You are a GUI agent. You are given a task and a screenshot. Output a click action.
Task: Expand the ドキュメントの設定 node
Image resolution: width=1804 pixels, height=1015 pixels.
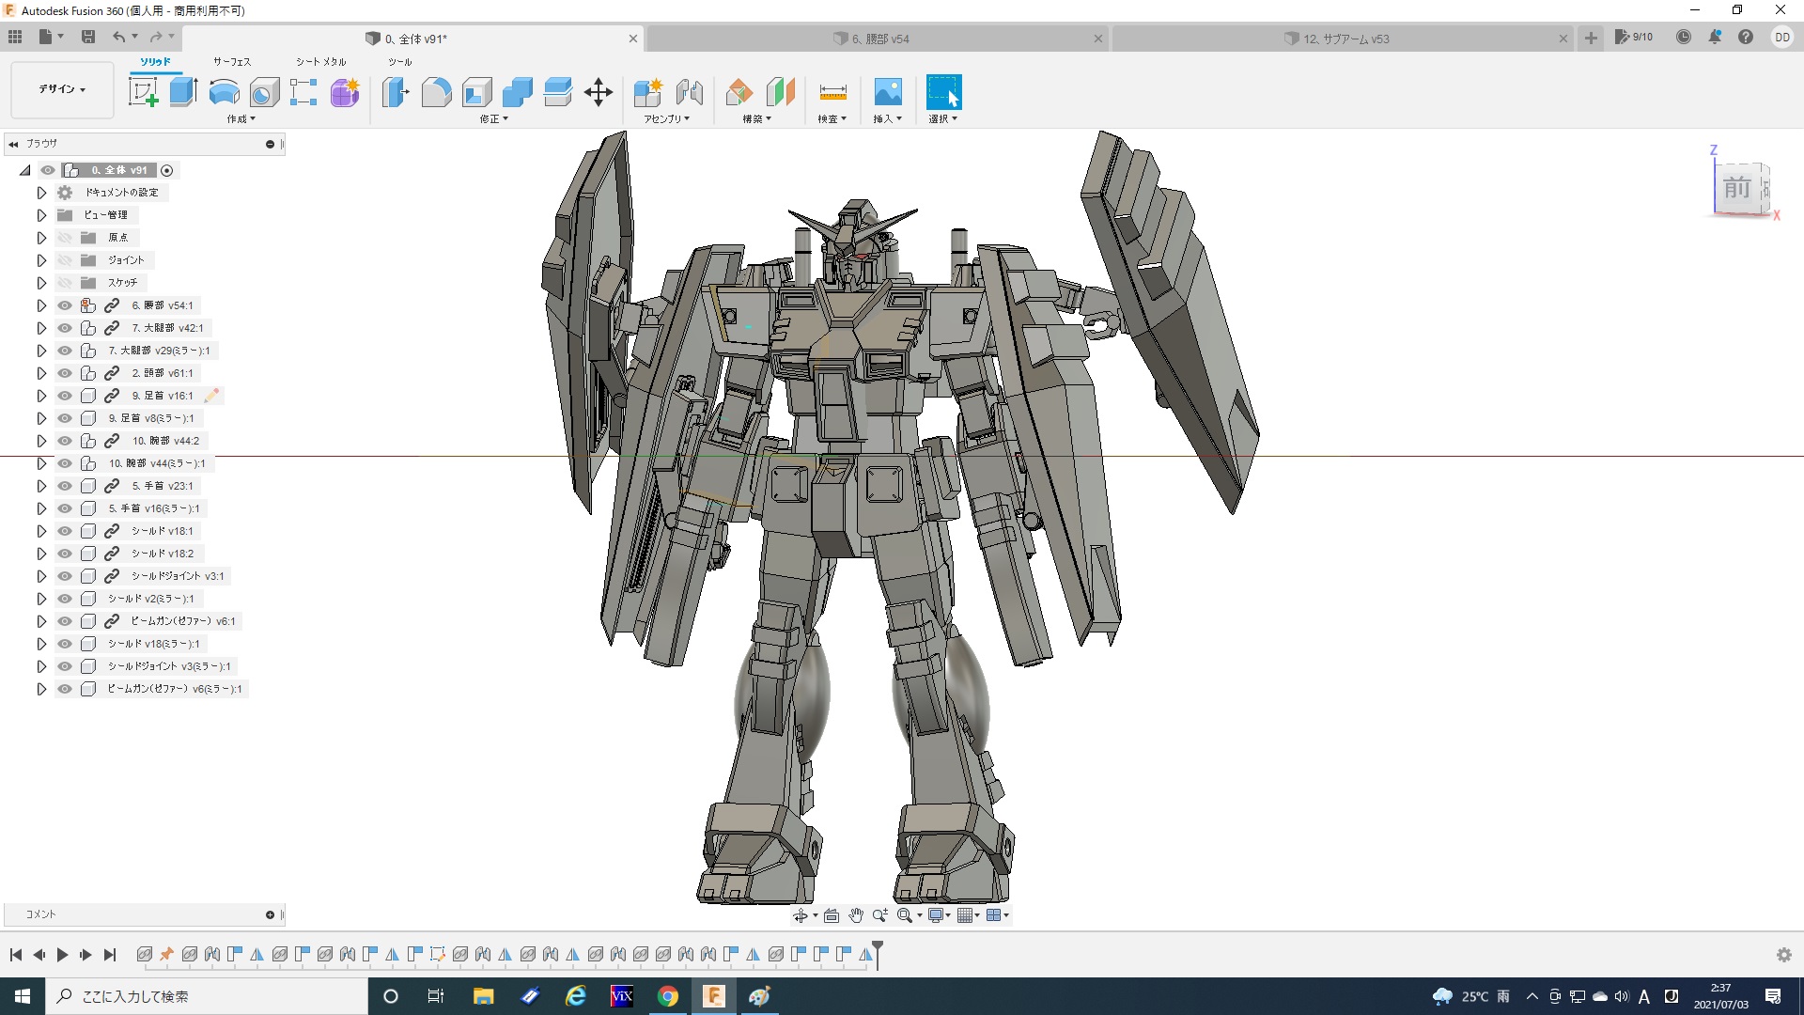coord(41,193)
